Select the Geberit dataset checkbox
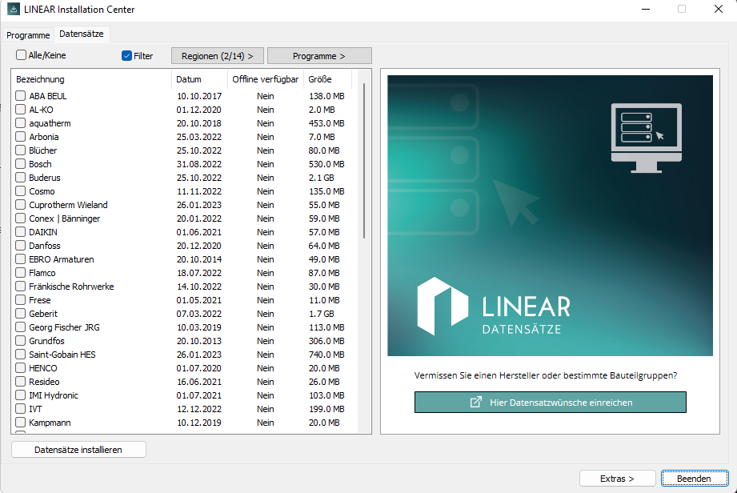The width and height of the screenshot is (737, 493). pos(21,314)
